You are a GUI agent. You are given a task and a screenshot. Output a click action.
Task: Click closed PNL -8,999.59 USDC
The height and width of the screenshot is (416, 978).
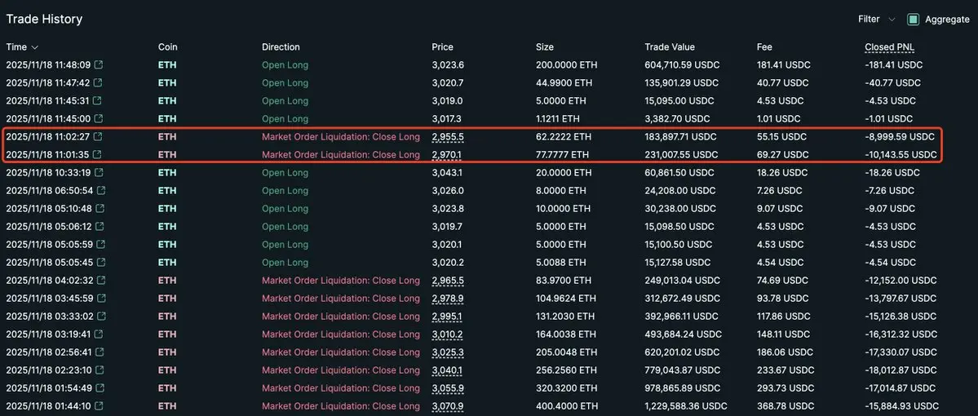click(x=900, y=136)
